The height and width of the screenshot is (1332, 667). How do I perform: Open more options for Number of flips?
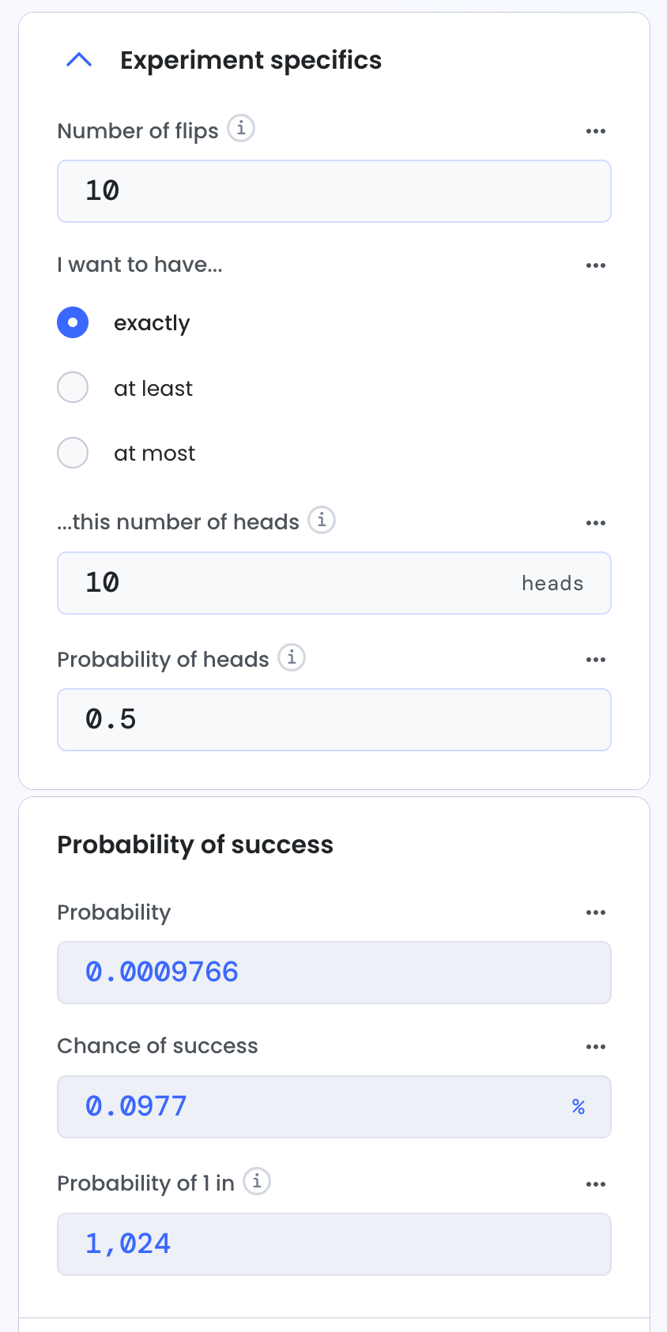click(x=596, y=131)
